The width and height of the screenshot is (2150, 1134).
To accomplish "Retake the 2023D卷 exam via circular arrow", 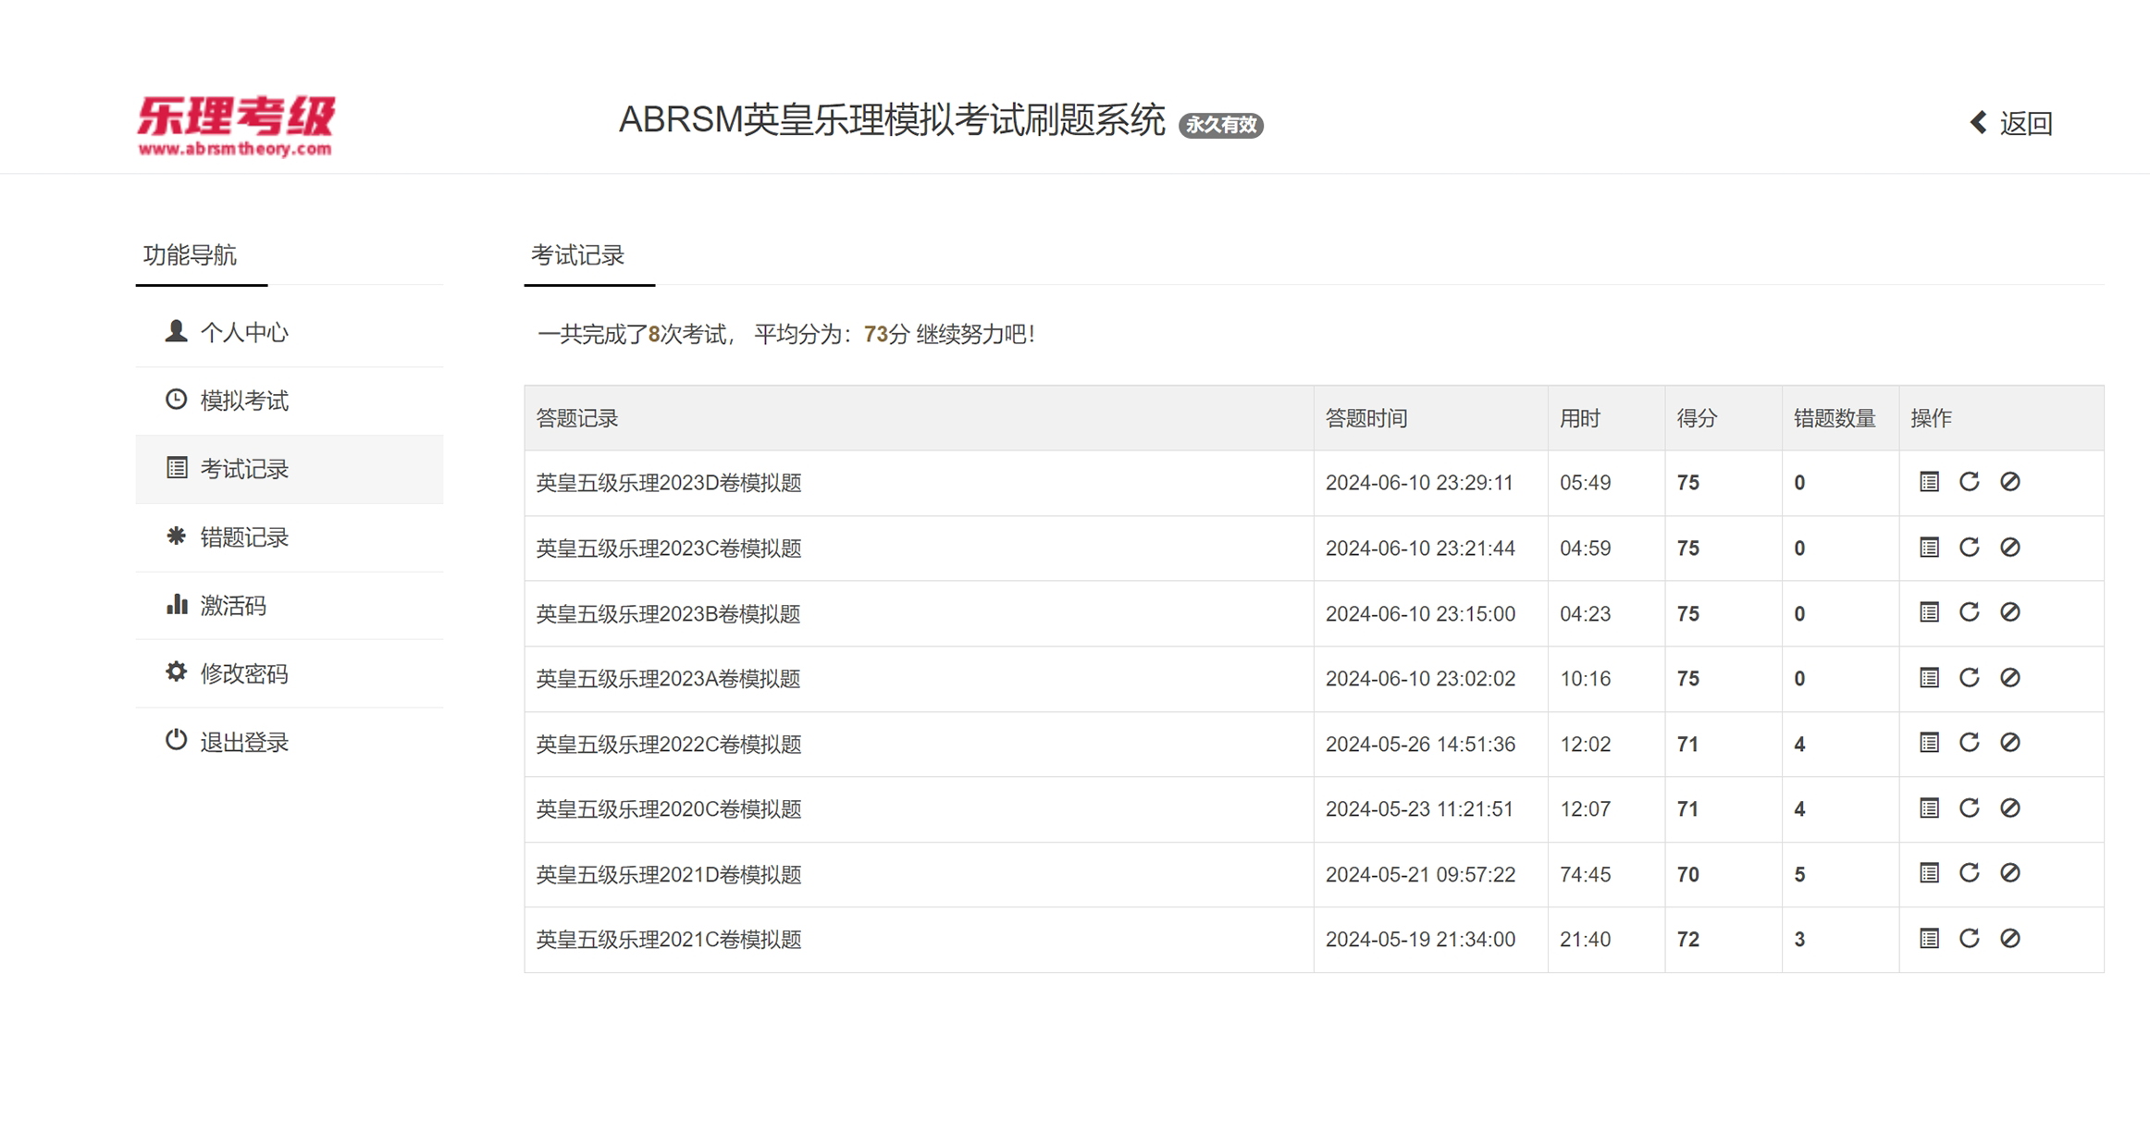I will click(x=1970, y=482).
